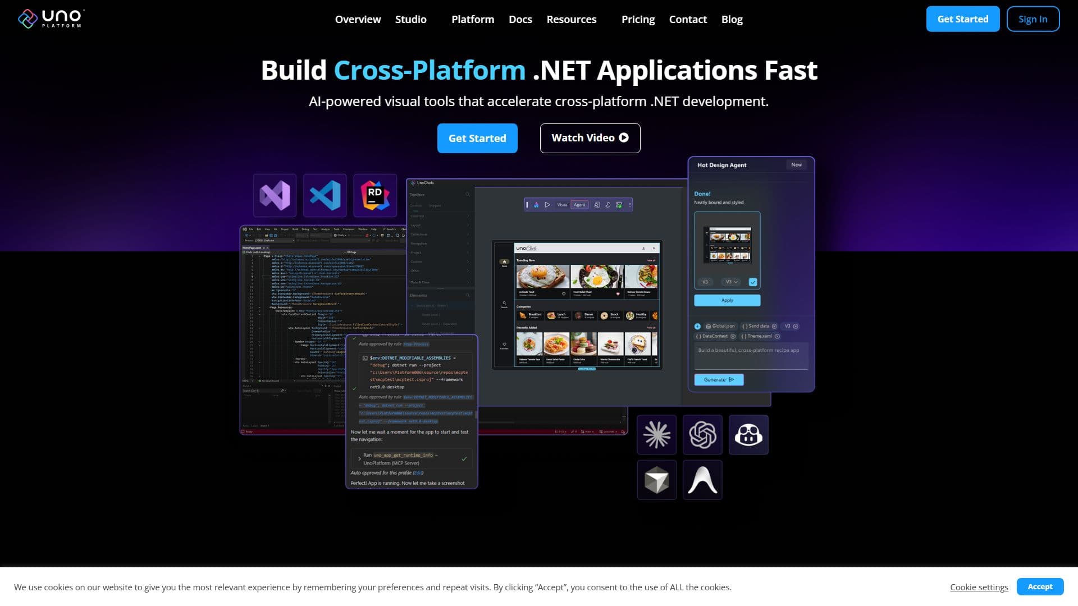
Task: Switch design toolbar to Visual mode
Action: pos(563,205)
